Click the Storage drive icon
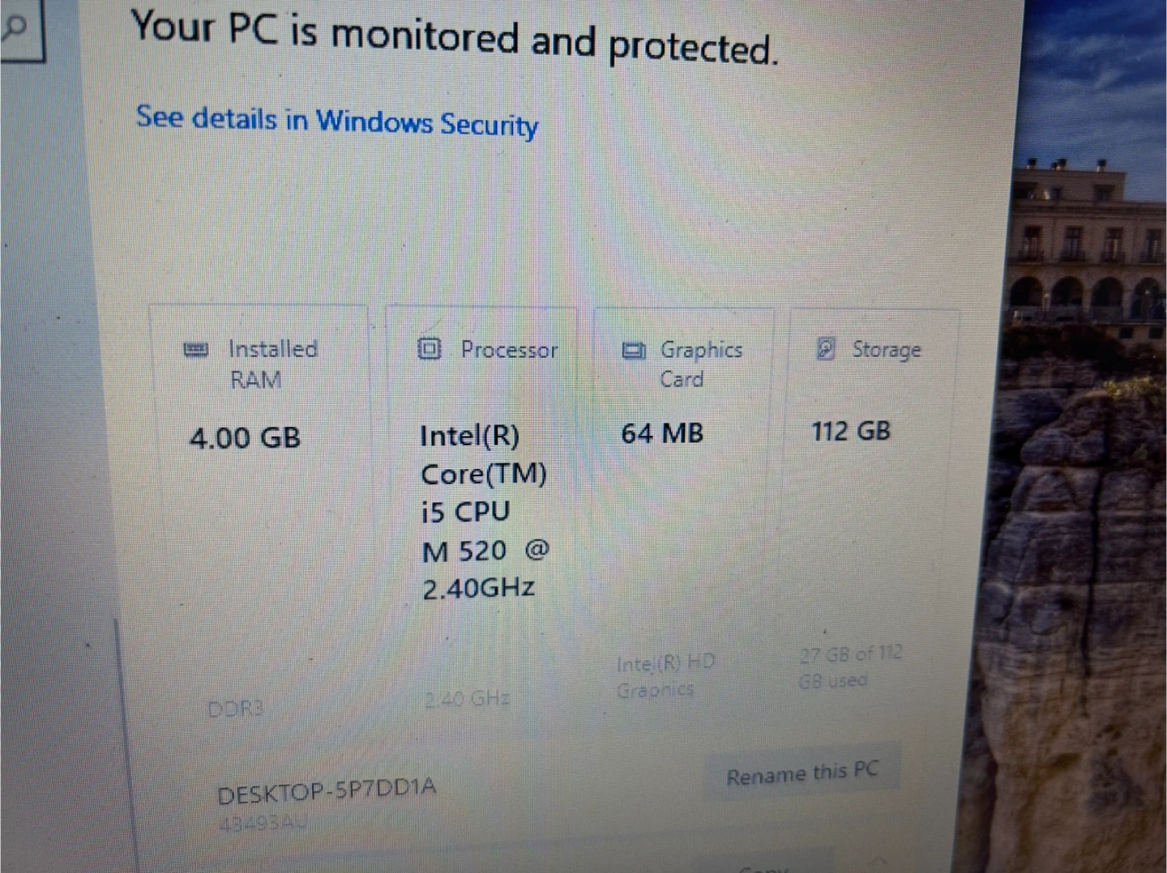 (825, 348)
